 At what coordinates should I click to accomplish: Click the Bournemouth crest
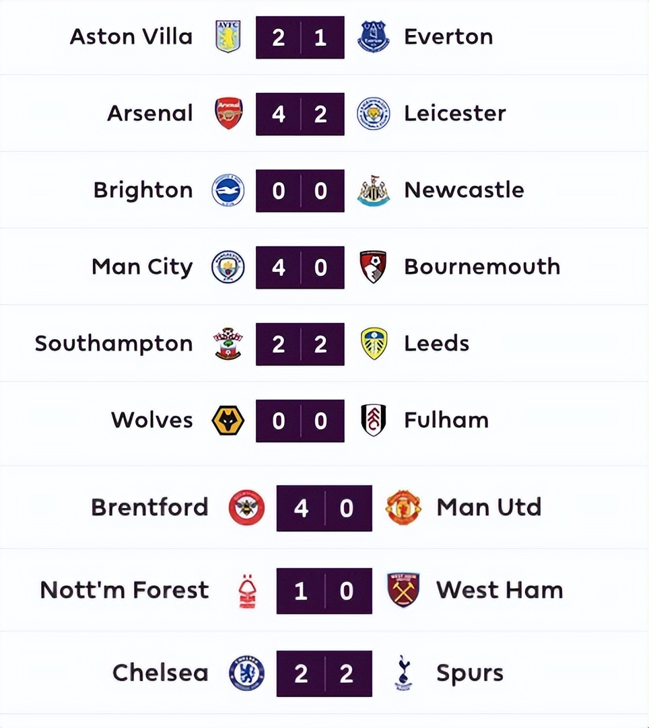point(373,266)
